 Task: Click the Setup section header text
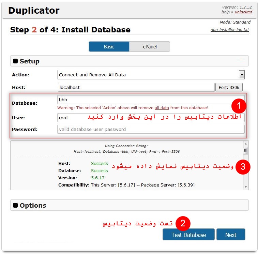pos(30,61)
